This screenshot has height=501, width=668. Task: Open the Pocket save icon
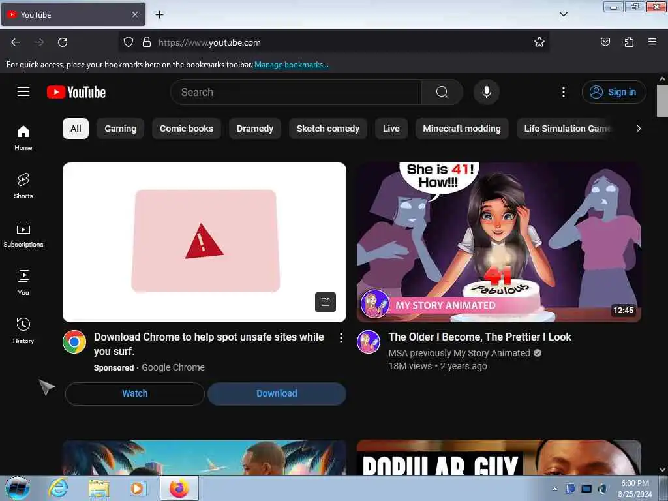[605, 42]
